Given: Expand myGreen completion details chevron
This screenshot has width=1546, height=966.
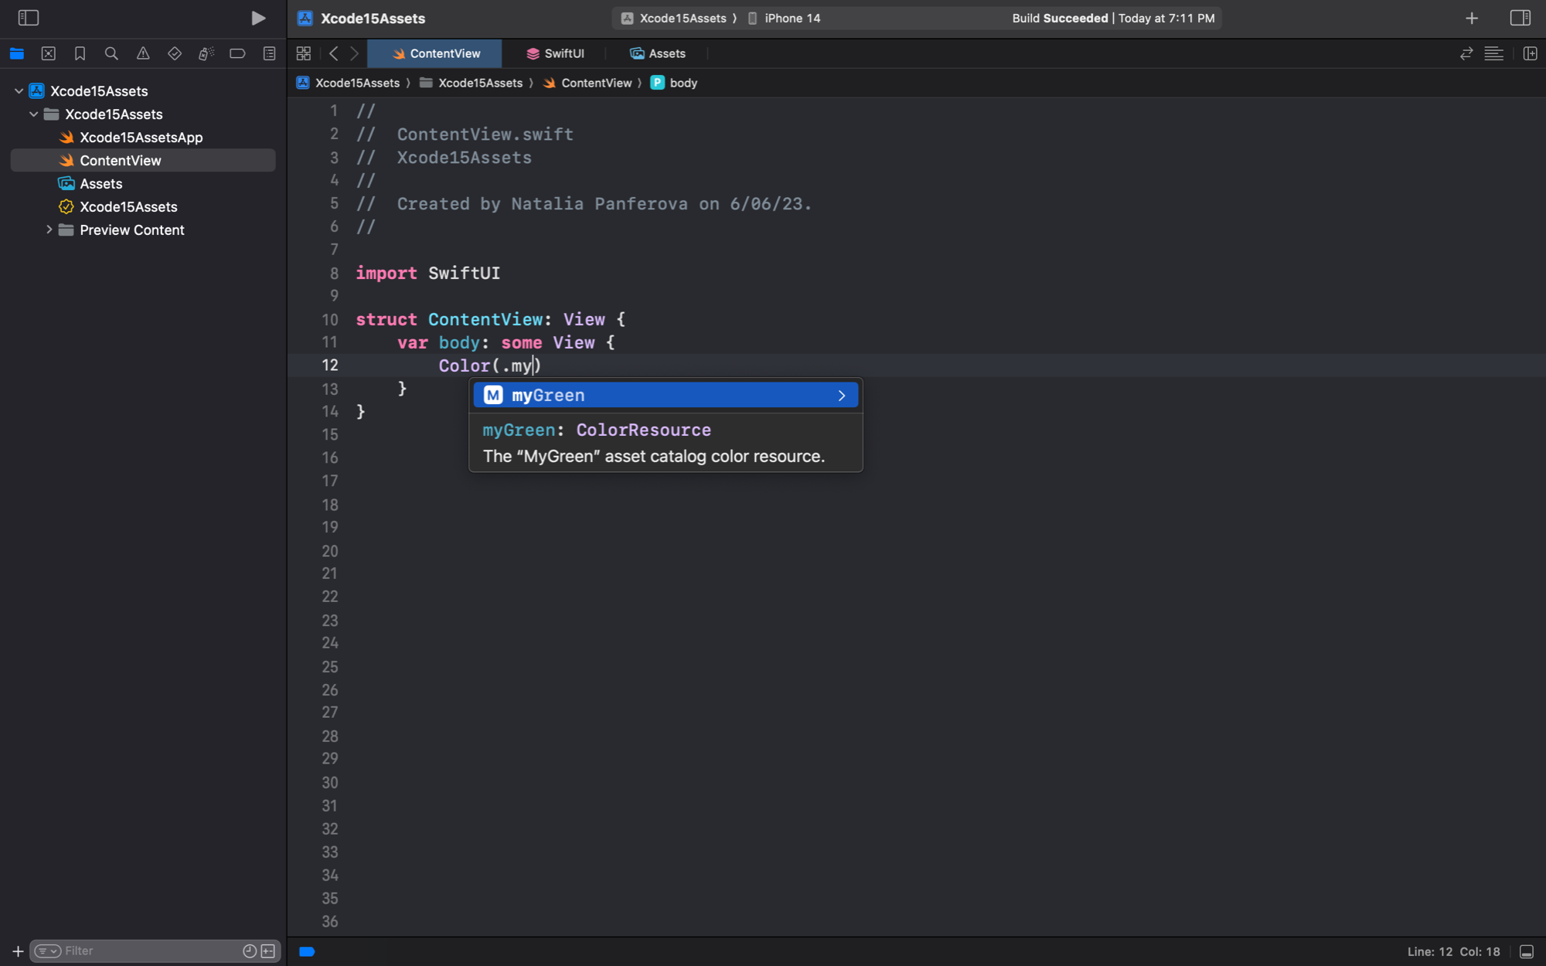Looking at the screenshot, I should coord(842,395).
